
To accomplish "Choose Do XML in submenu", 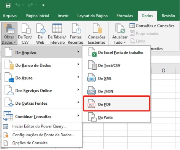I will point(116,78).
